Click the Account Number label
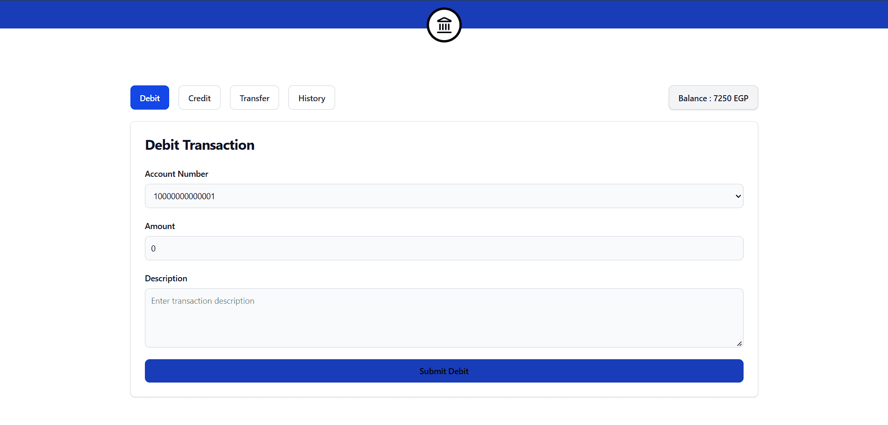Image resolution: width=888 pixels, height=425 pixels. click(177, 174)
